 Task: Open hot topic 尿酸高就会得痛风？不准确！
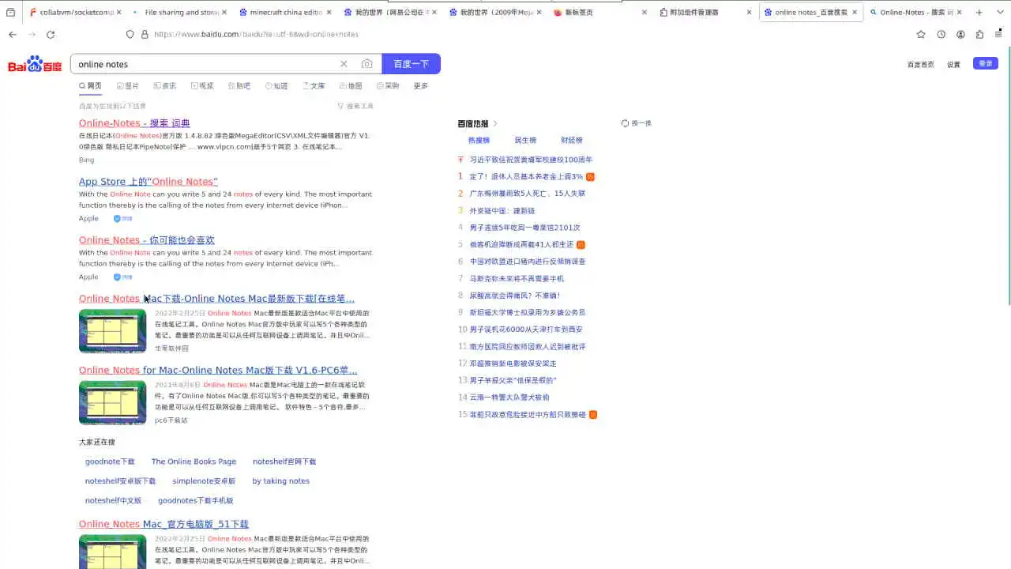(x=514, y=296)
